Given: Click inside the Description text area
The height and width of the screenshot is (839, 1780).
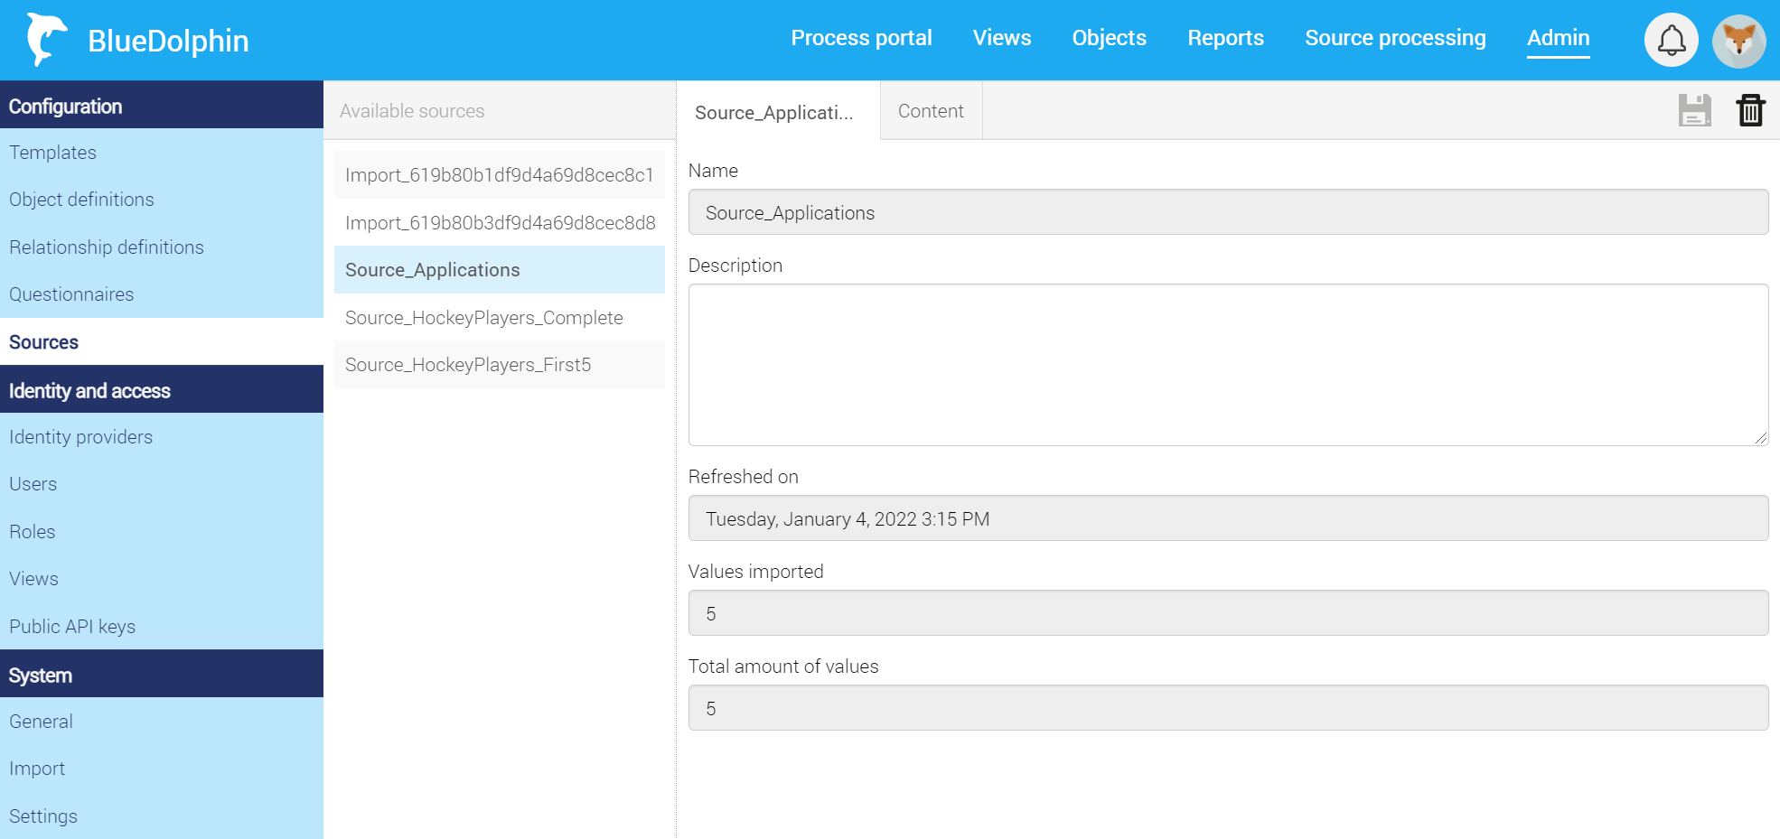Looking at the screenshot, I should 1227,365.
